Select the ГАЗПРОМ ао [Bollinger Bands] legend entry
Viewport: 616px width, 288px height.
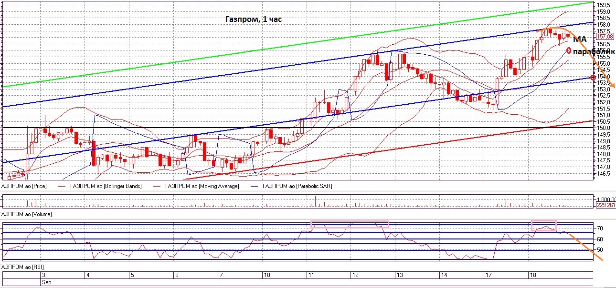pos(106,186)
